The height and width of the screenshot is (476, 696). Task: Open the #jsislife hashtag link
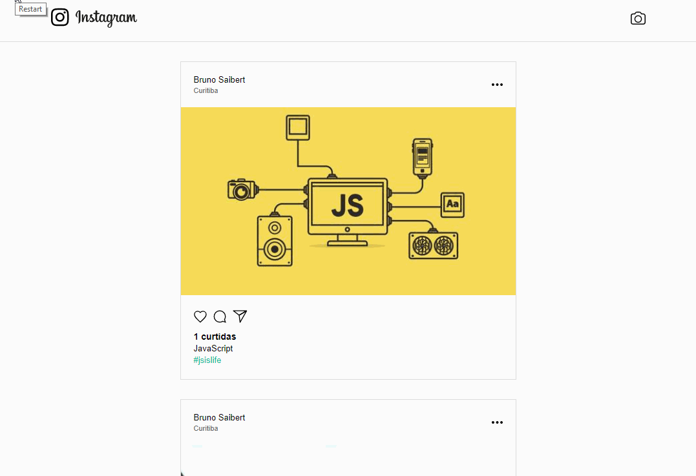[x=207, y=360]
